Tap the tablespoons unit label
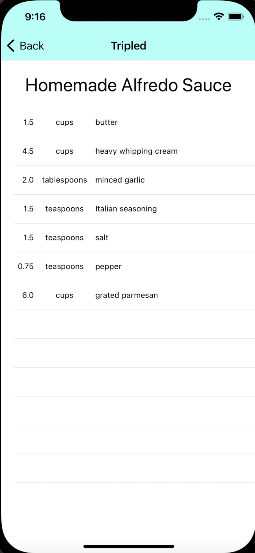Screen dimensions: 255x553 tap(64, 180)
